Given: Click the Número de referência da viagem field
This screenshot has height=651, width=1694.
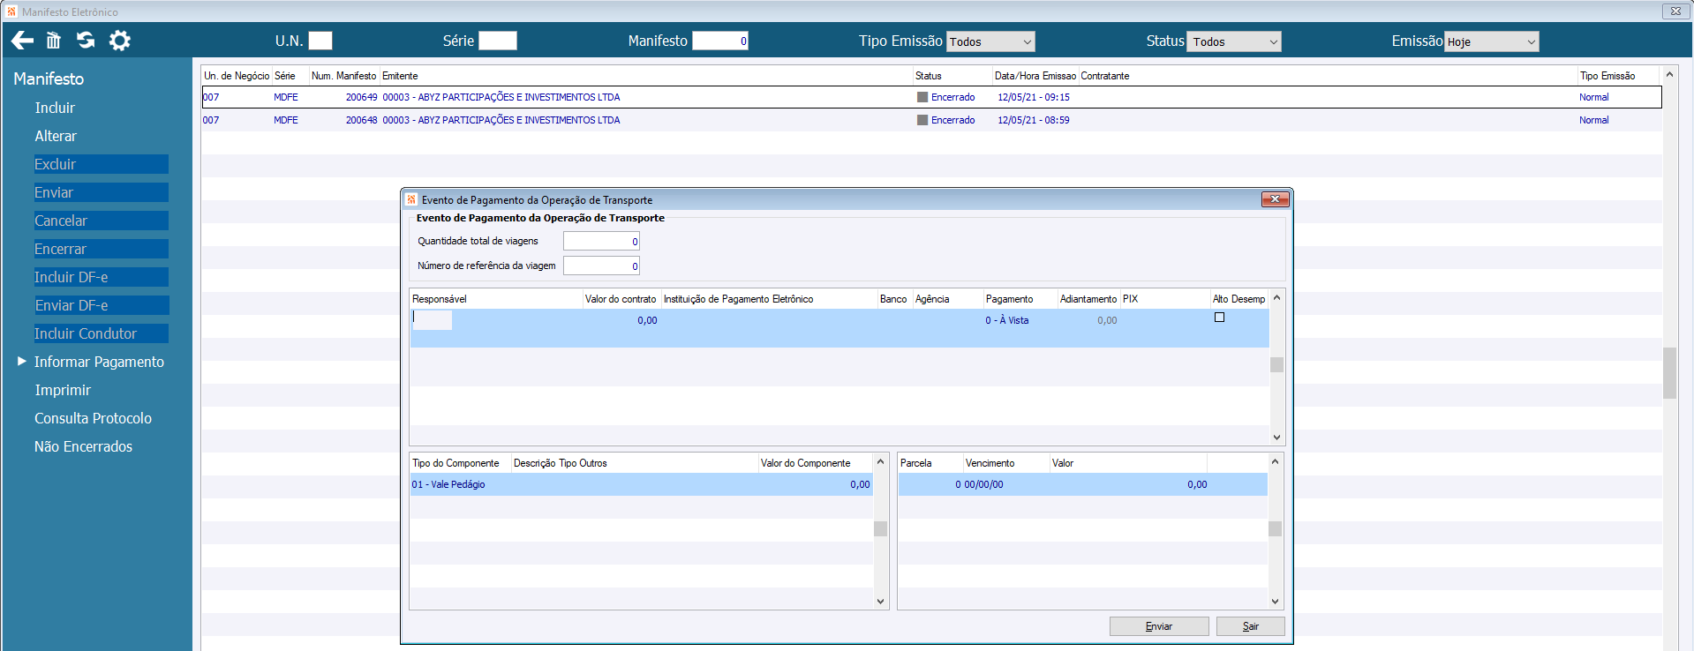Looking at the screenshot, I should [x=601, y=266].
